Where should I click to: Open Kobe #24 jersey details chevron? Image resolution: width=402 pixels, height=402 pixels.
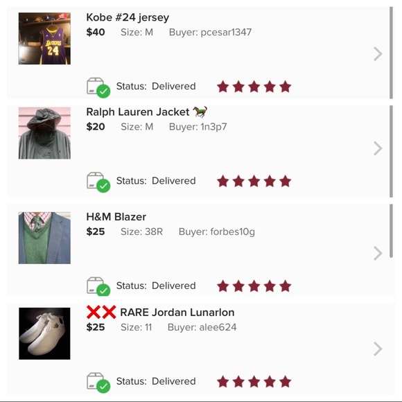pos(378,54)
